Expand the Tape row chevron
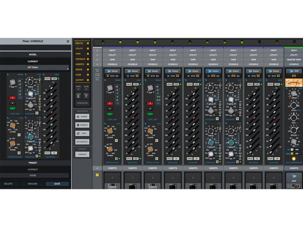Image resolution: width=303 pixels, height=227 pixels. pyautogui.click(x=97, y=60)
